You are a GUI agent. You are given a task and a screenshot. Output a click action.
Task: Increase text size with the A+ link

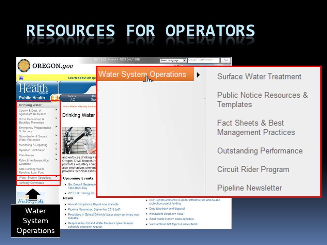pyautogui.click(x=109, y=59)
